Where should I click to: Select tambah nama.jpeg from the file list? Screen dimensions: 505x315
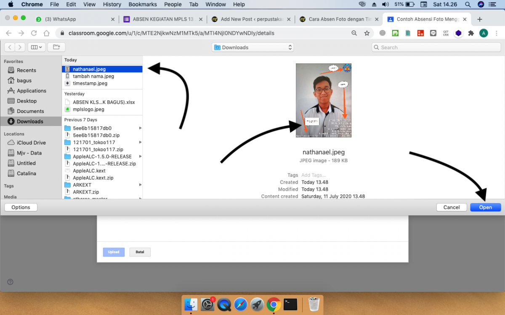[x=93, y=76]
